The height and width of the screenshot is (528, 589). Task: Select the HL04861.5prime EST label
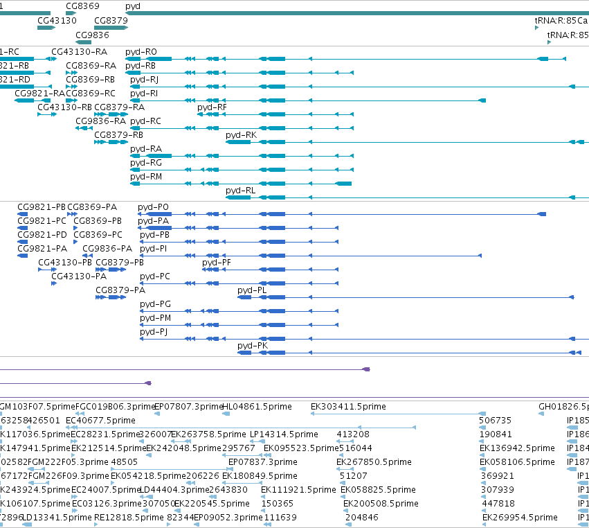point(257,407)
